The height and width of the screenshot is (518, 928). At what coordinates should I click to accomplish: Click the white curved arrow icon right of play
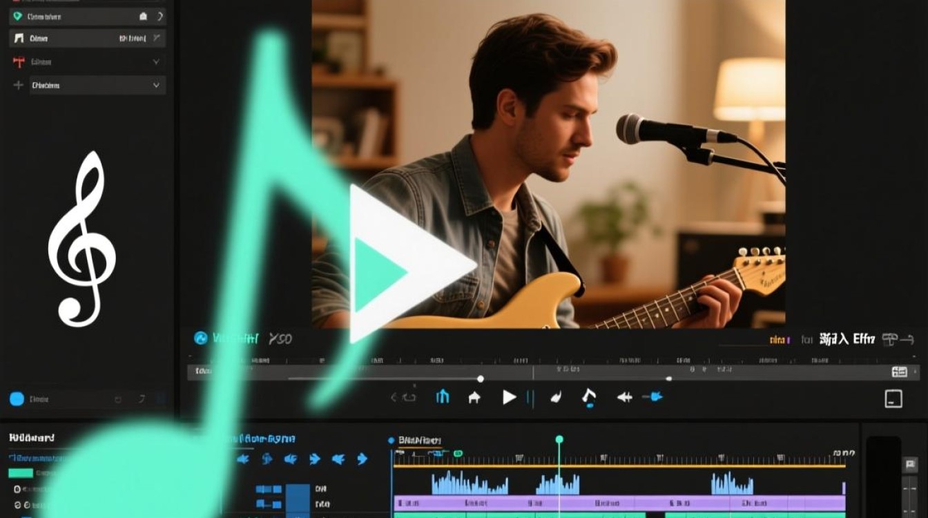(x=555, y=397)
